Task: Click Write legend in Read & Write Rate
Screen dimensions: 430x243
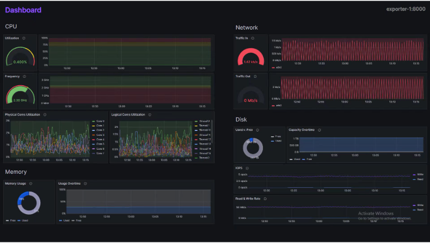Action: tap(418, 205)
